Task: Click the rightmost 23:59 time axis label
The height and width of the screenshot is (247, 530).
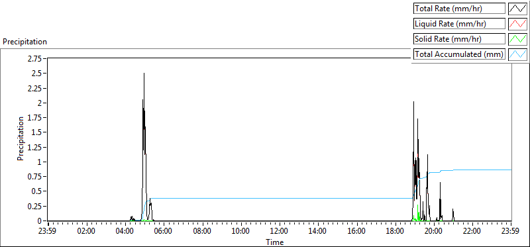Action: point(511,232)
